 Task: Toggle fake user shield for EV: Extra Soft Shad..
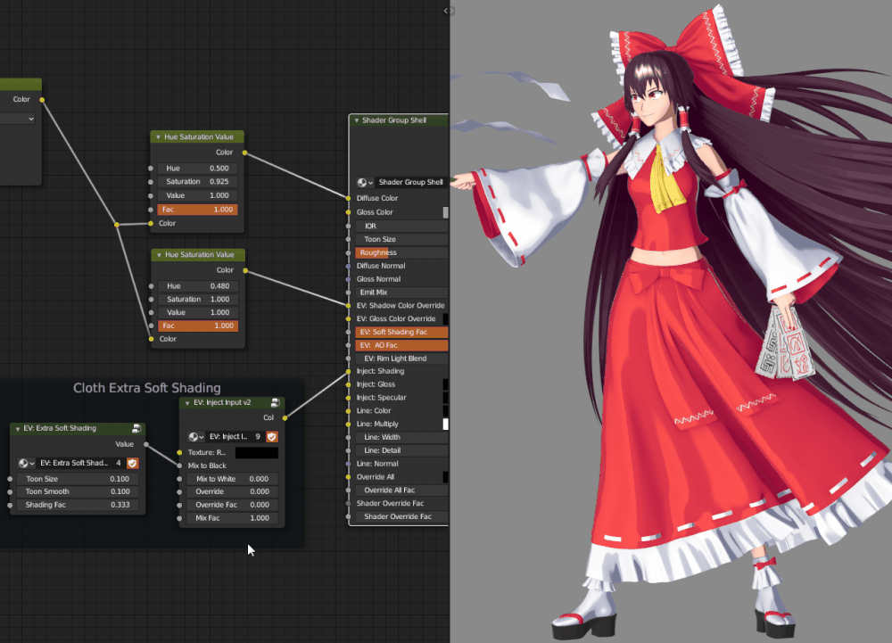(133, 463)
